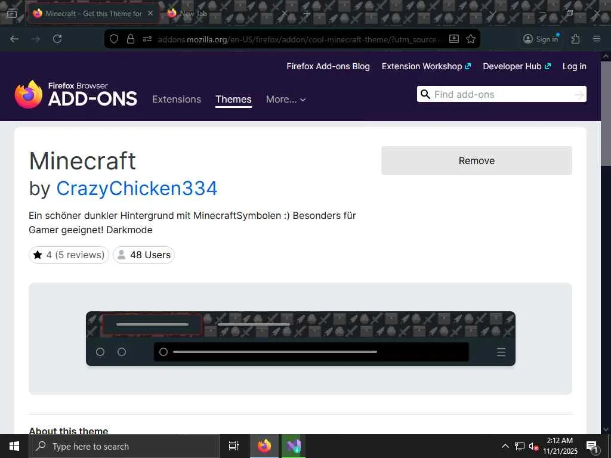This screenshot has width=611, height=458.
Task: Open the taskbar clock and date
Action: point(560,446)
